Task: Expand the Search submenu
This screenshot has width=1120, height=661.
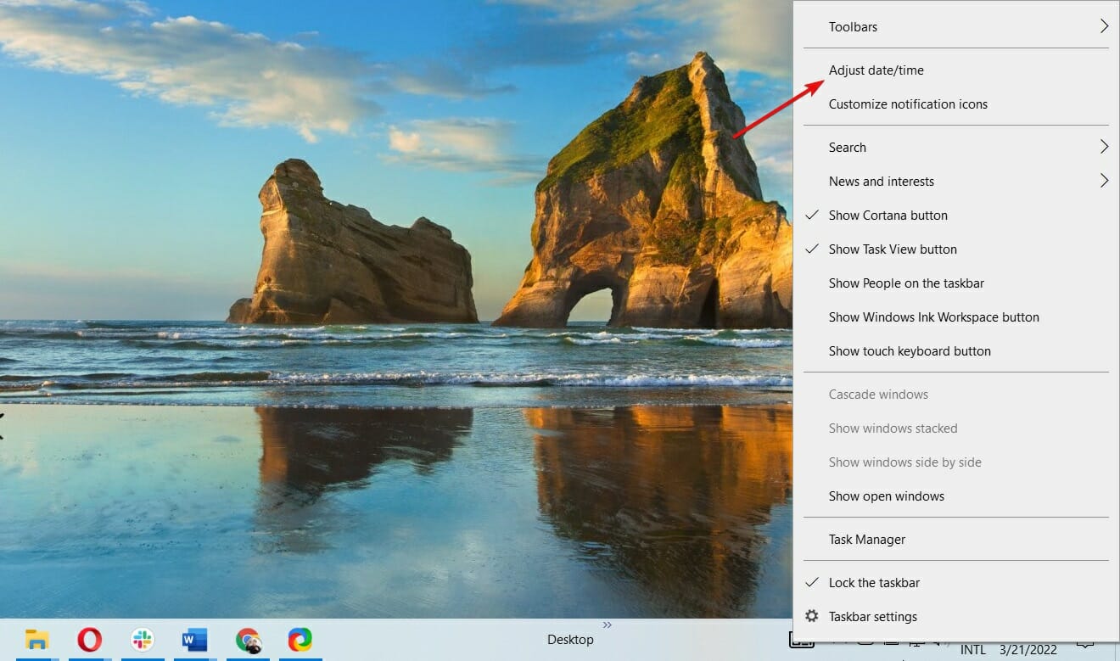Action: click(956, 148)
